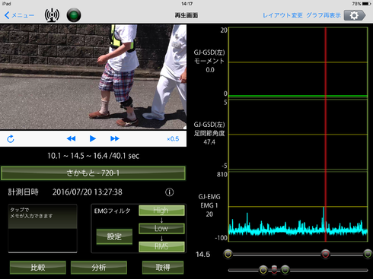Toggle the Low EMG filter
Image resolution: width=373 pixels, height=279 pixels.
pos(161,228)
